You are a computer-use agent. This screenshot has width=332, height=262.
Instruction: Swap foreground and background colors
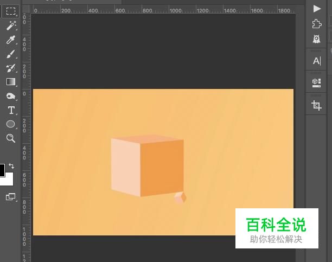click(11, 166)
